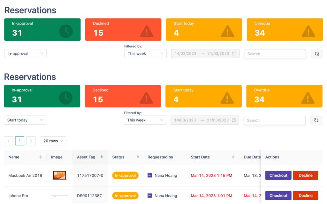
Task: Open the 20 rows dropdown
Action: coord(53,141)
